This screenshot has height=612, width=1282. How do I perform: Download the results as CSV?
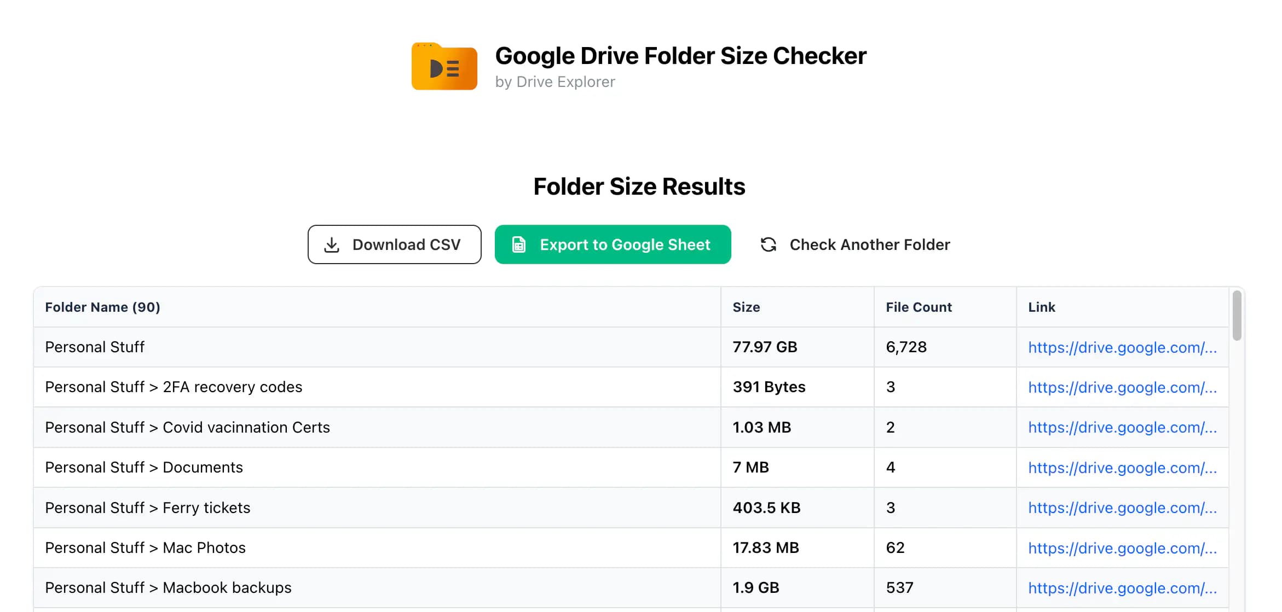[x=394, y=244]
